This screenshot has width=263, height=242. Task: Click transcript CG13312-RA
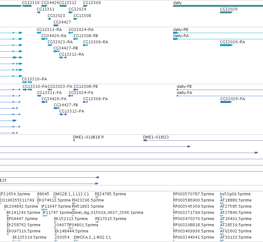click(71, 54)
